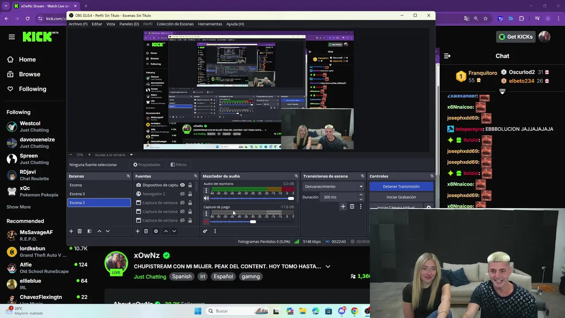Image resolution: width=565 pixels, height=318 pixels.
Task: Click Detener Transmisión button
Action: click(x=401, y=186)
